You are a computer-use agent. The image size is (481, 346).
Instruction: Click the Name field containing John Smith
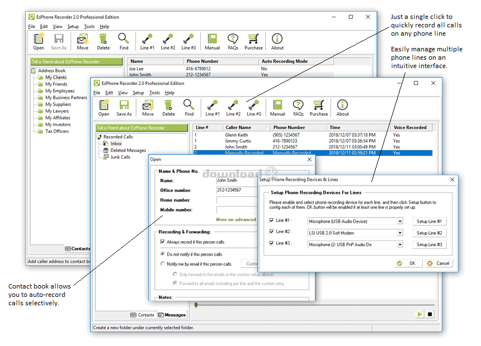pos(237,181)
